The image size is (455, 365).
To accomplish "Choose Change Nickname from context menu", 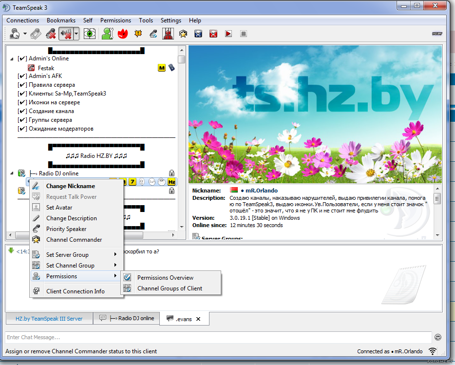I will tap(76, 186).
